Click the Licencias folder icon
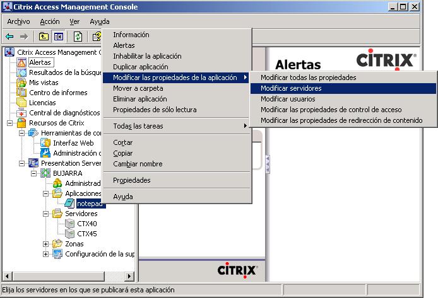The width and height of the screenshot is (438, 298). (21, 103)
